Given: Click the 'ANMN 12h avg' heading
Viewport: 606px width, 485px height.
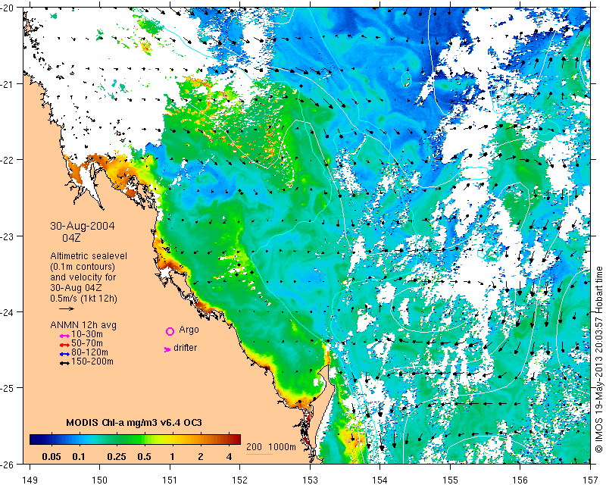Looking at the screenshot, I should [83, 325].
